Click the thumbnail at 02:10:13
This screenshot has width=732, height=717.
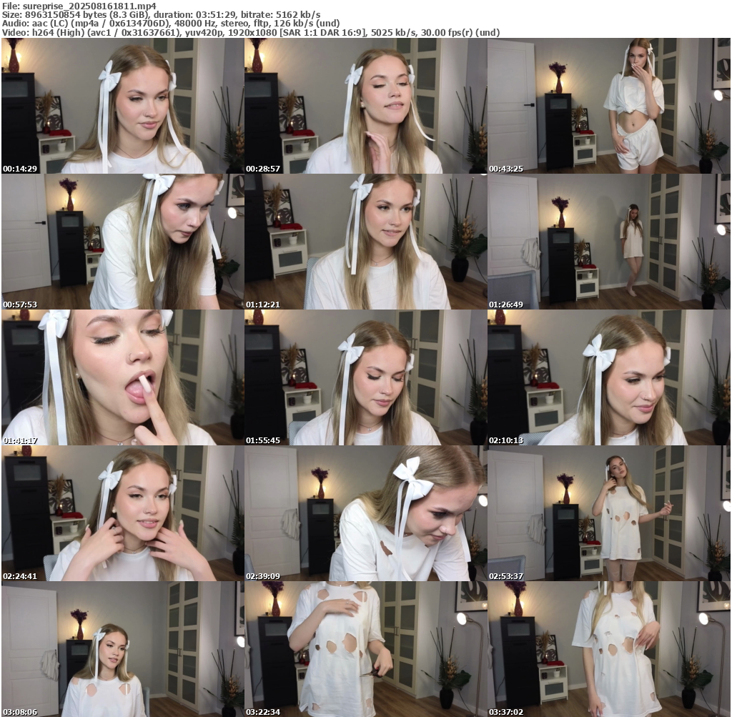608,377
